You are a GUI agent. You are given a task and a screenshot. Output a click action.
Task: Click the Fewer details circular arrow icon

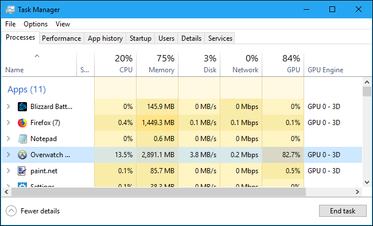(x=11, y=211)
